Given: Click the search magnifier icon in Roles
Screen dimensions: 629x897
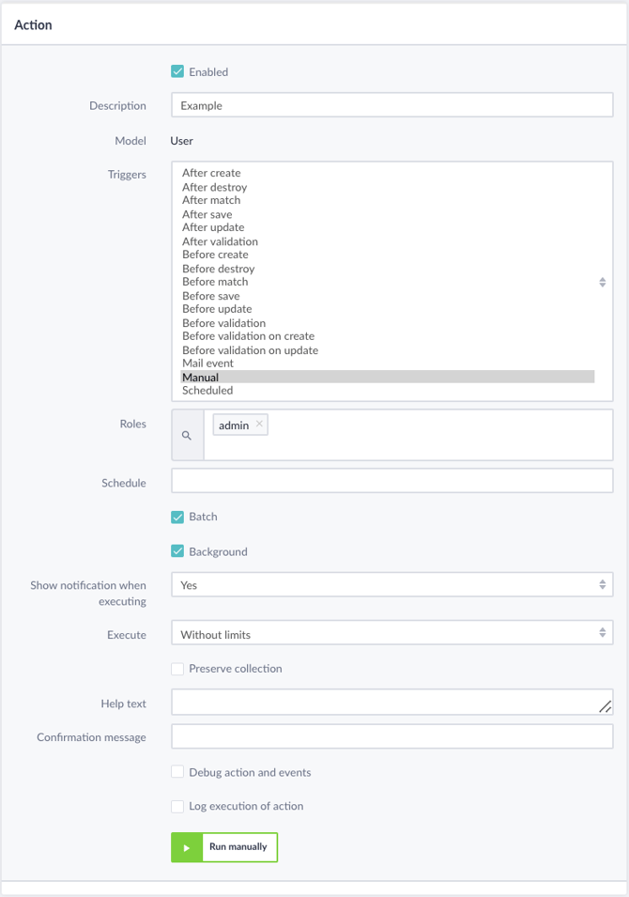Looking at the screenshot, I should [x=187, y=435].
